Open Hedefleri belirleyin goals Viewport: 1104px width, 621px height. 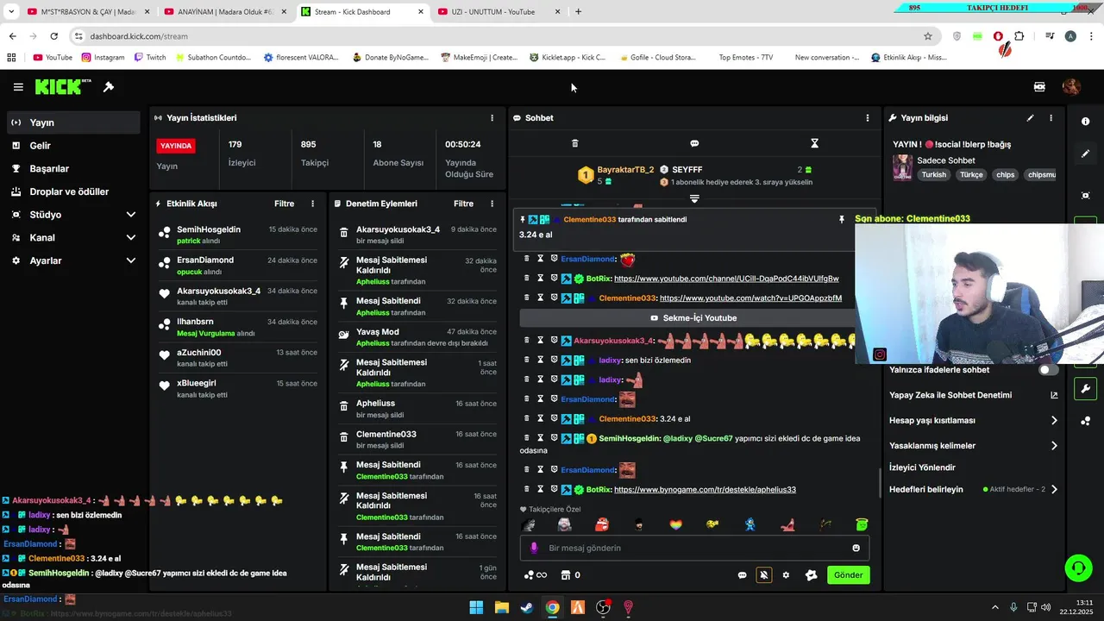[974, 489]
